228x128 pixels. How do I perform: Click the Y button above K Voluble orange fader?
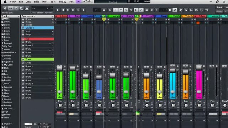(x=186, y=66)
